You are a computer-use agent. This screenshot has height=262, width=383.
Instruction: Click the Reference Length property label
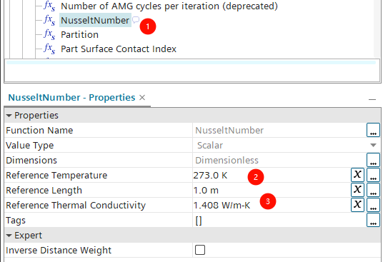coord(44,191)
